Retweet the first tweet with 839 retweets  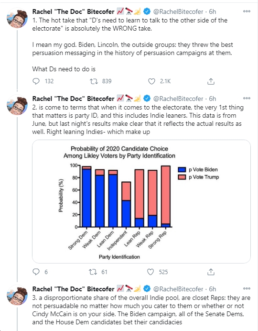pyautogui.click(x=94, y=81)
